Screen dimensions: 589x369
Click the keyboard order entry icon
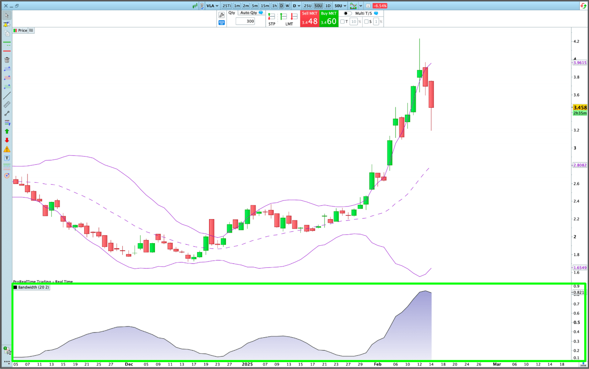tap(221, 22)
